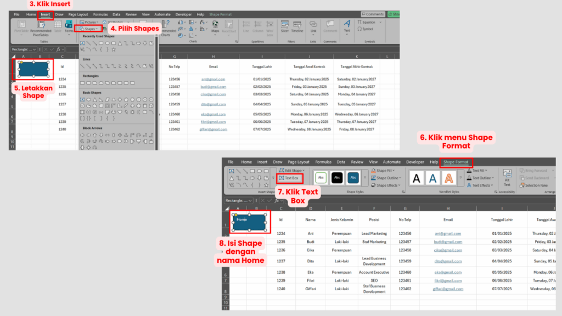Click the Slicer icon in Filters group
Viewport: 562px width, 316px height.
[x=284, y=26]
